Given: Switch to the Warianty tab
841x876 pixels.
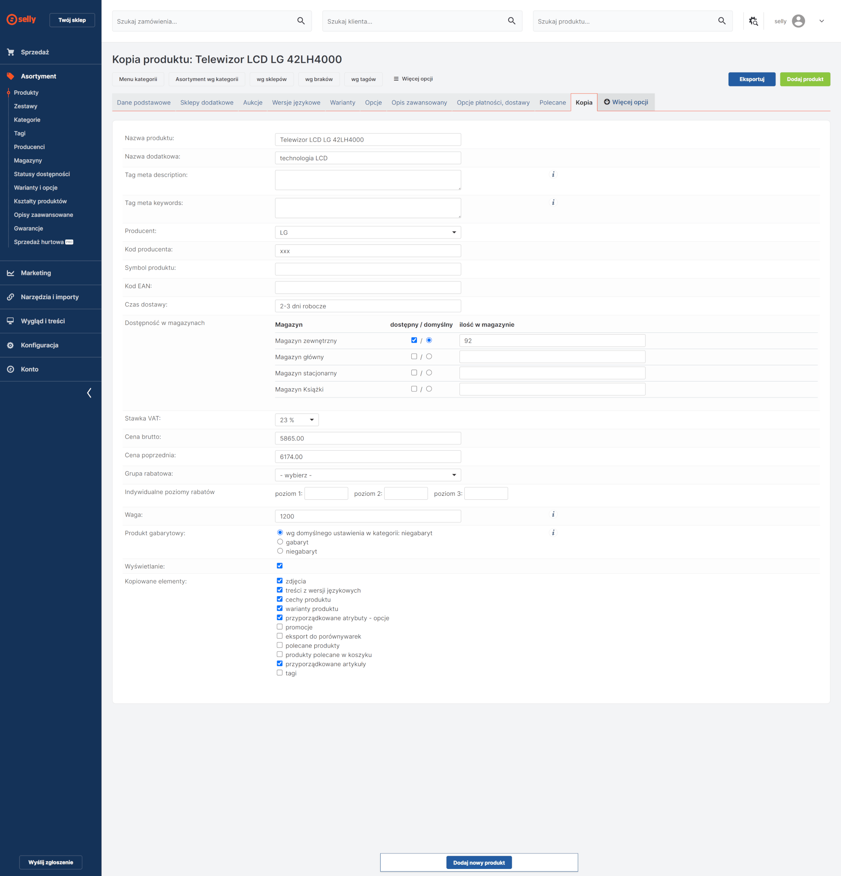Looking at the screenshot, I should [x=343, y=102].
